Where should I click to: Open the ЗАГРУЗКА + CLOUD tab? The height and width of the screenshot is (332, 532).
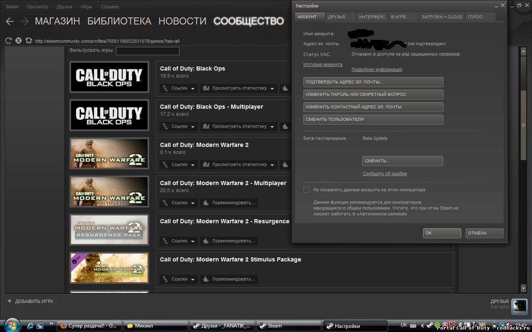[x=442, y=17]
